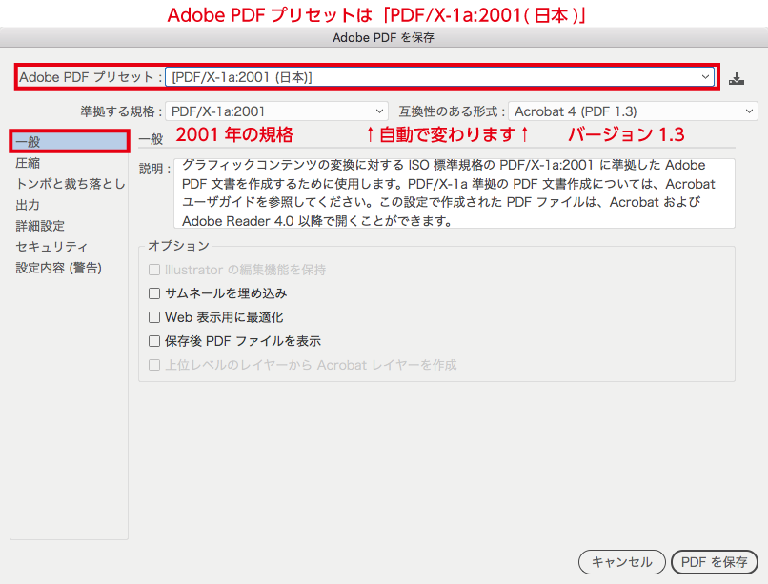Click the キャンセル button

622,562
